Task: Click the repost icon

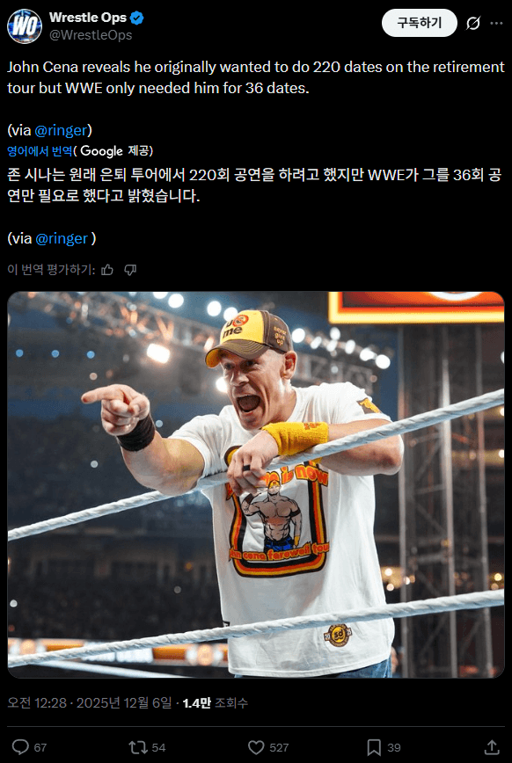Action: 138,747
